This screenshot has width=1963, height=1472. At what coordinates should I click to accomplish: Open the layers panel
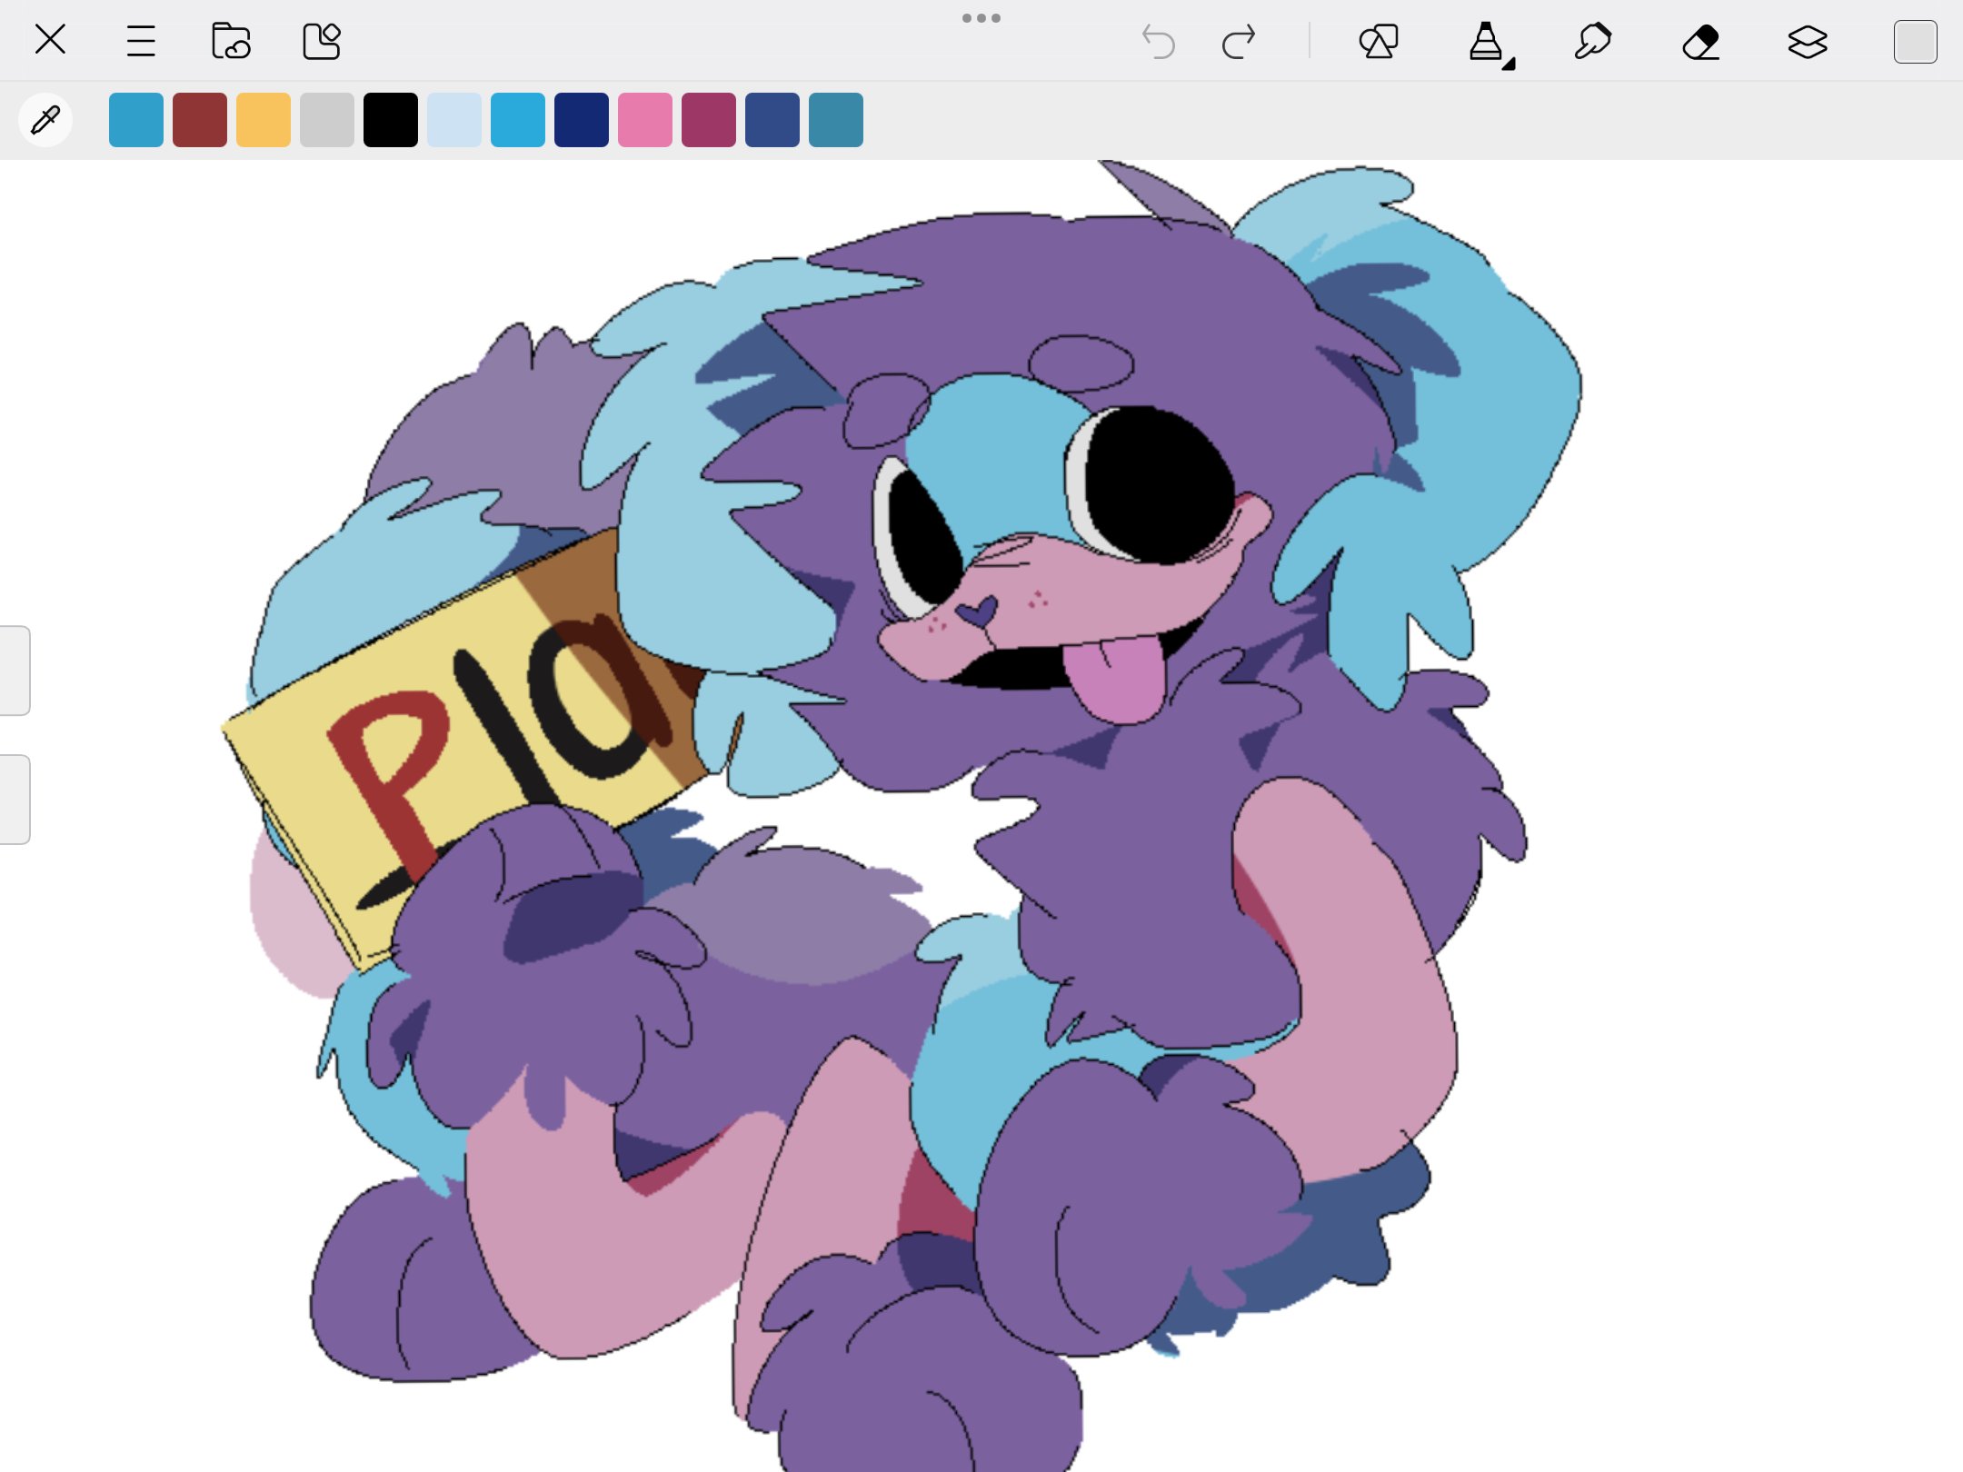click(x=1807, y=42)
